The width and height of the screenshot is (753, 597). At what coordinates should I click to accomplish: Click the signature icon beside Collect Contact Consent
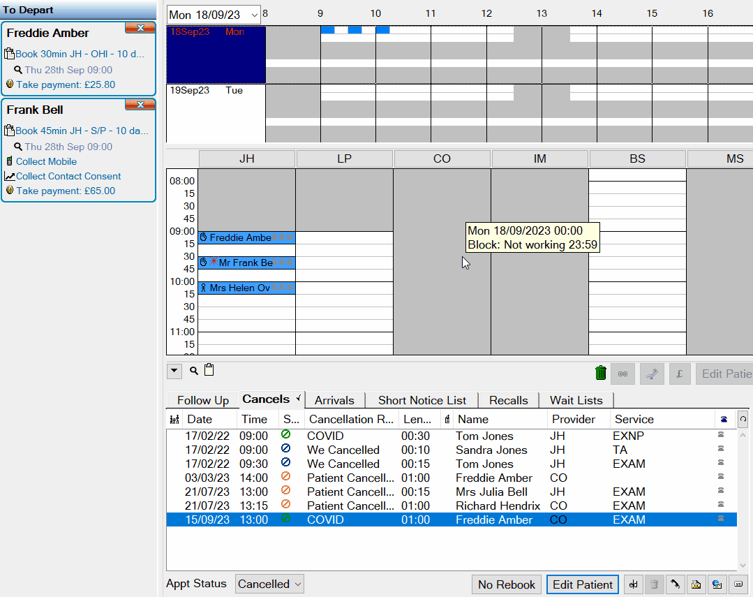coord(10,177)
